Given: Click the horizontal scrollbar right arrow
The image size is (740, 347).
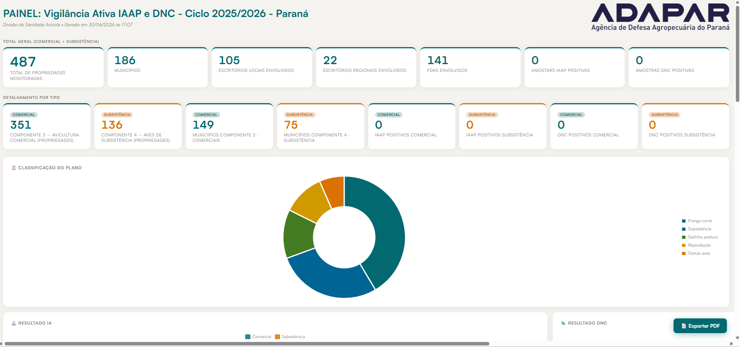Looking at the screenshot, I should pyautogui.click(x=731, y=344).
